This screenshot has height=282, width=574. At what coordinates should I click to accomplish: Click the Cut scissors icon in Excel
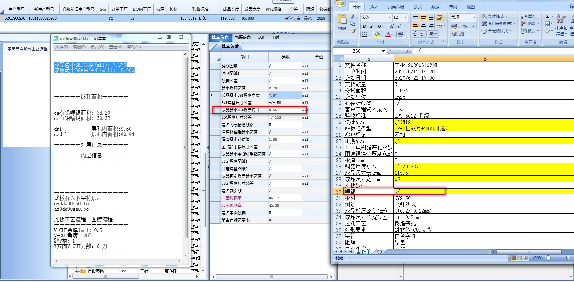pos(353,17)
